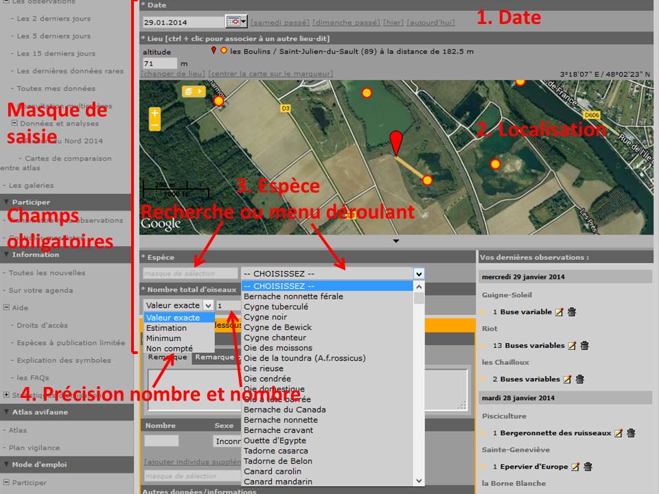Edit the 1 Buse variable observation

tap(559, 312)
